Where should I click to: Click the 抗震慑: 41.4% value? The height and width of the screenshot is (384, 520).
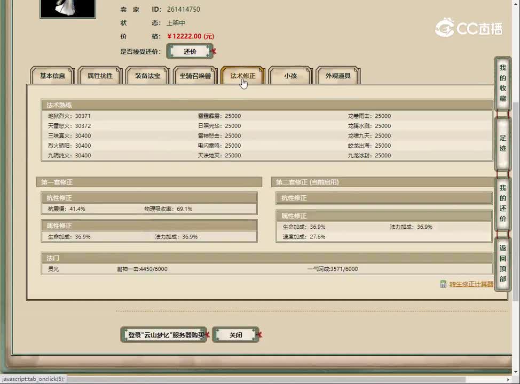(x=66, y=209)
